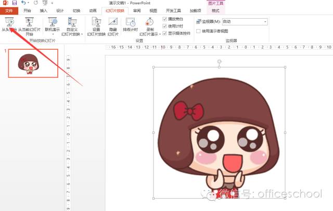
Task: Toggle the Use Timings (使用计时) checkbox
Action: click(164, 26)
